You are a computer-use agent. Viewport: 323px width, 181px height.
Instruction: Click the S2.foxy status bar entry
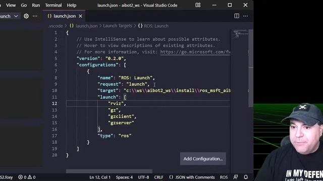click(7, 177)
